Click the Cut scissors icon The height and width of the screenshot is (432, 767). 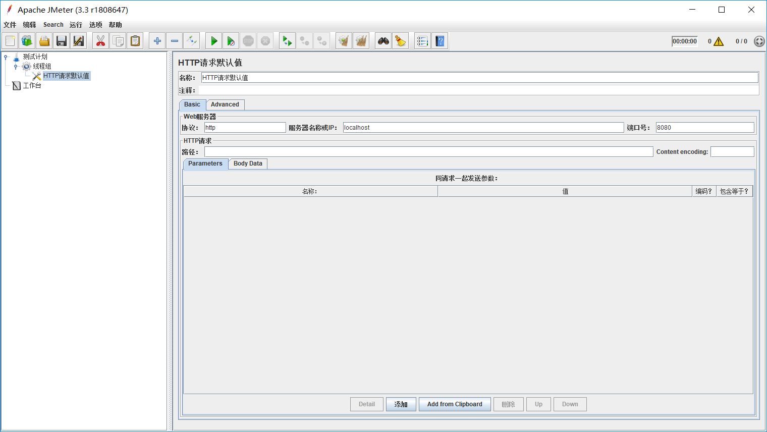[100, 40]
